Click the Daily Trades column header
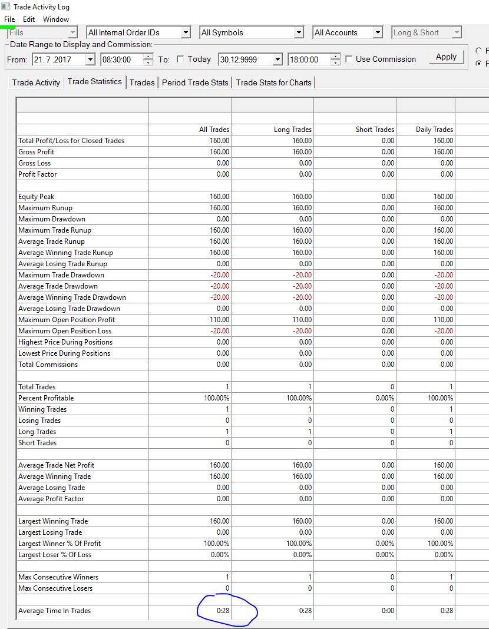This screenshot has width=489, height=629. (434, 130)
